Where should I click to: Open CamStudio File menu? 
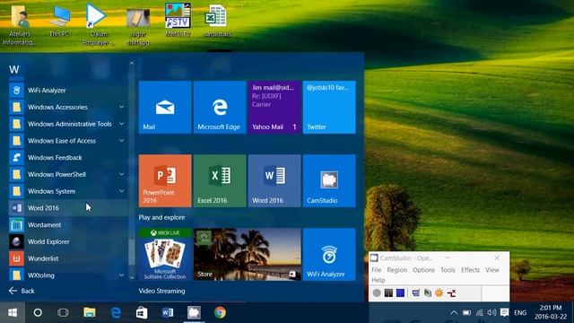[377, 270]
